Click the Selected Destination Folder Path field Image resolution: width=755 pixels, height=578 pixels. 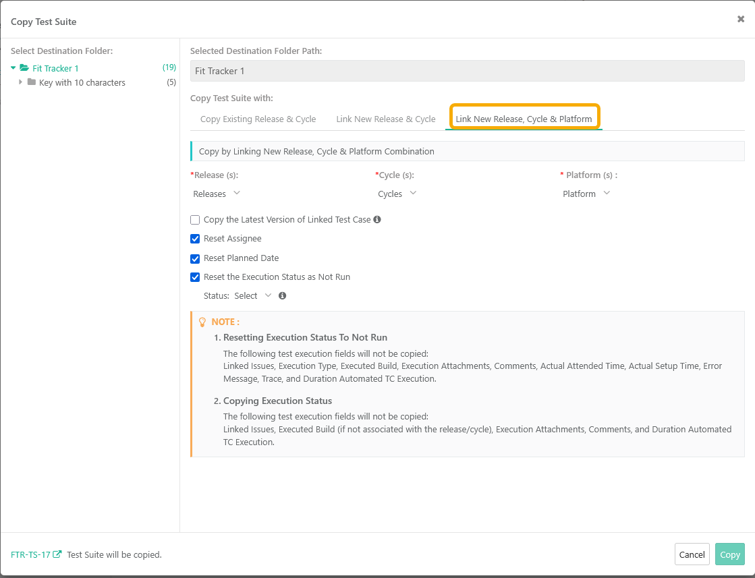pyautogui.click(x=467, y=71)
